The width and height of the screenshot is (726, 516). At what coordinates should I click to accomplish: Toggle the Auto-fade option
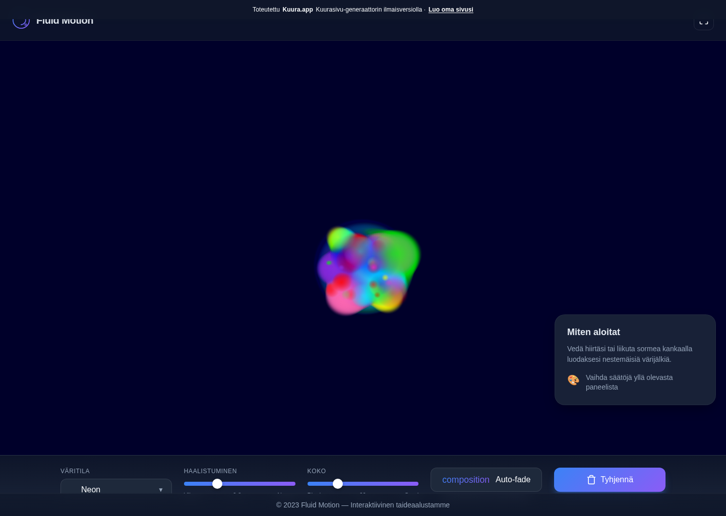[x=513, y=480]
